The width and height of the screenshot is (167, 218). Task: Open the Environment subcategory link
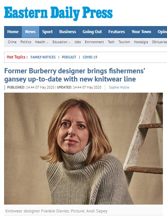[x=94, y=42]
